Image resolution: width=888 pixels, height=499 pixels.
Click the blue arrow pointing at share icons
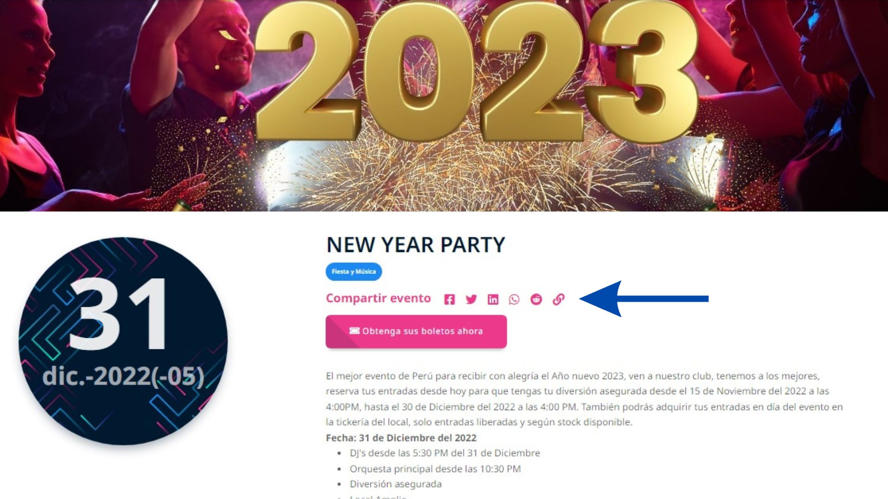pyautogui.click(x=644, y=298)
